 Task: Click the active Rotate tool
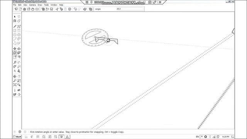15,53
